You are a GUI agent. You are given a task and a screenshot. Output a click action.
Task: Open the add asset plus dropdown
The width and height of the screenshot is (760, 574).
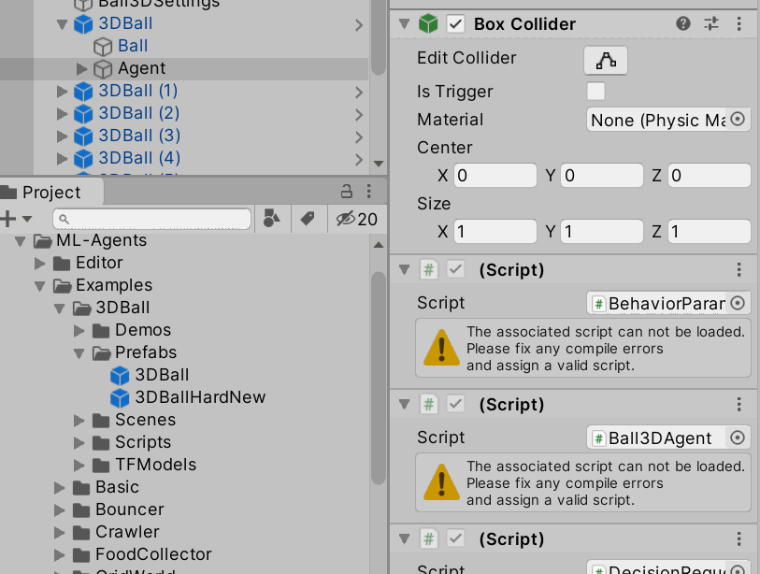coord(16,219)
